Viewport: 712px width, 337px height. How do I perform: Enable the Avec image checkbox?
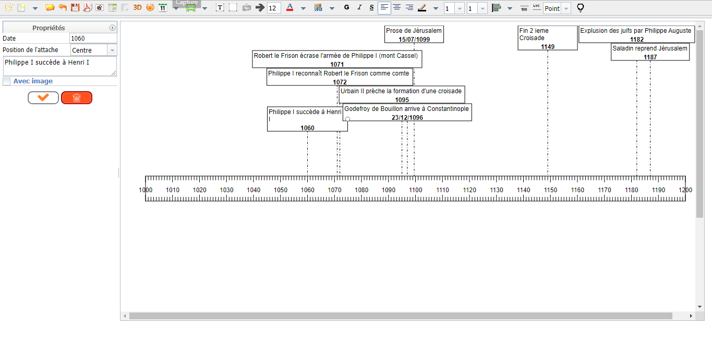(7, 81)
